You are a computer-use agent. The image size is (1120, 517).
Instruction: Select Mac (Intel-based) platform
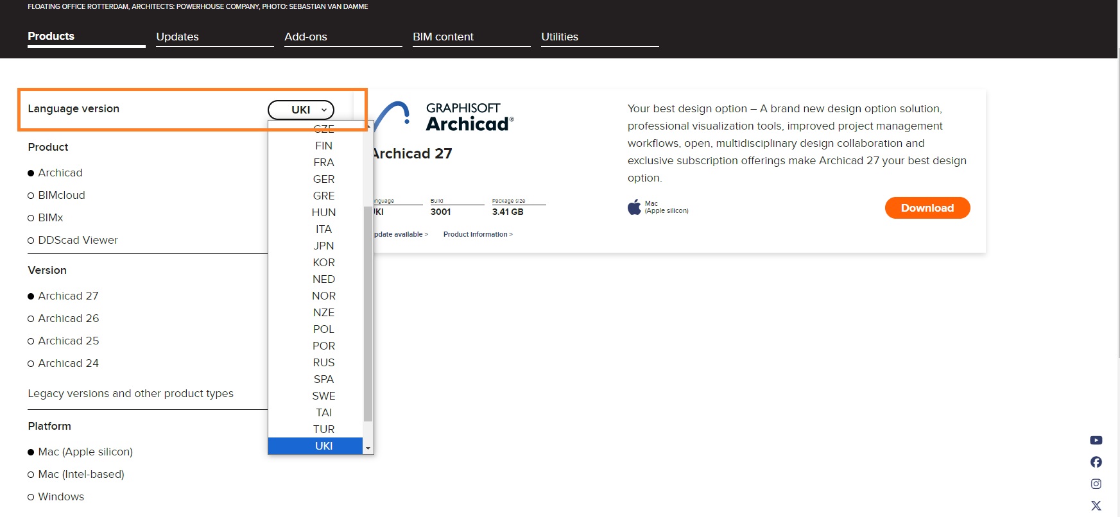click(x=76, y=474)
